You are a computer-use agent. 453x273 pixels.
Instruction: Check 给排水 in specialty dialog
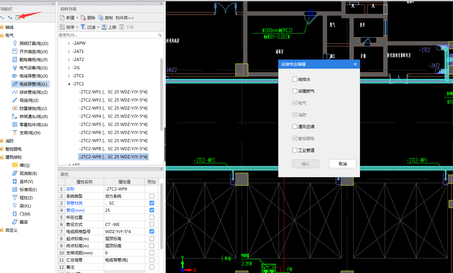tap(295, 79)
